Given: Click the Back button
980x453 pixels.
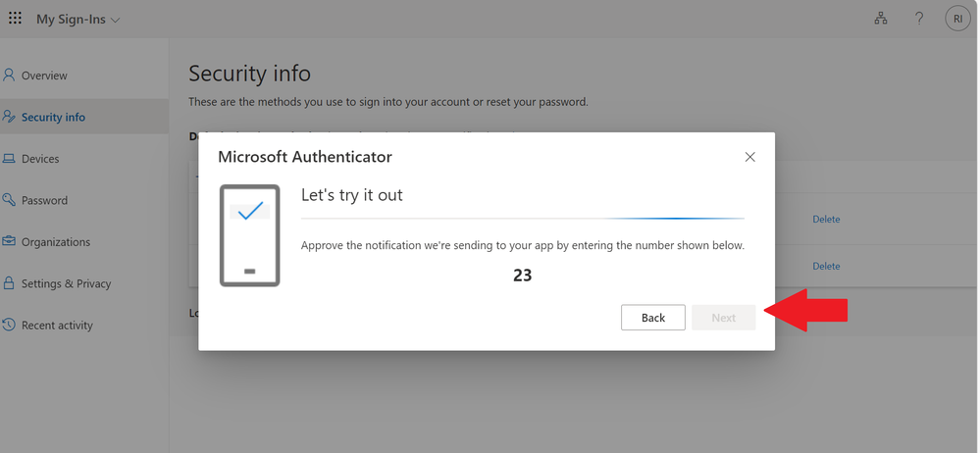Looking at the screenshot, I should point(653,318).
